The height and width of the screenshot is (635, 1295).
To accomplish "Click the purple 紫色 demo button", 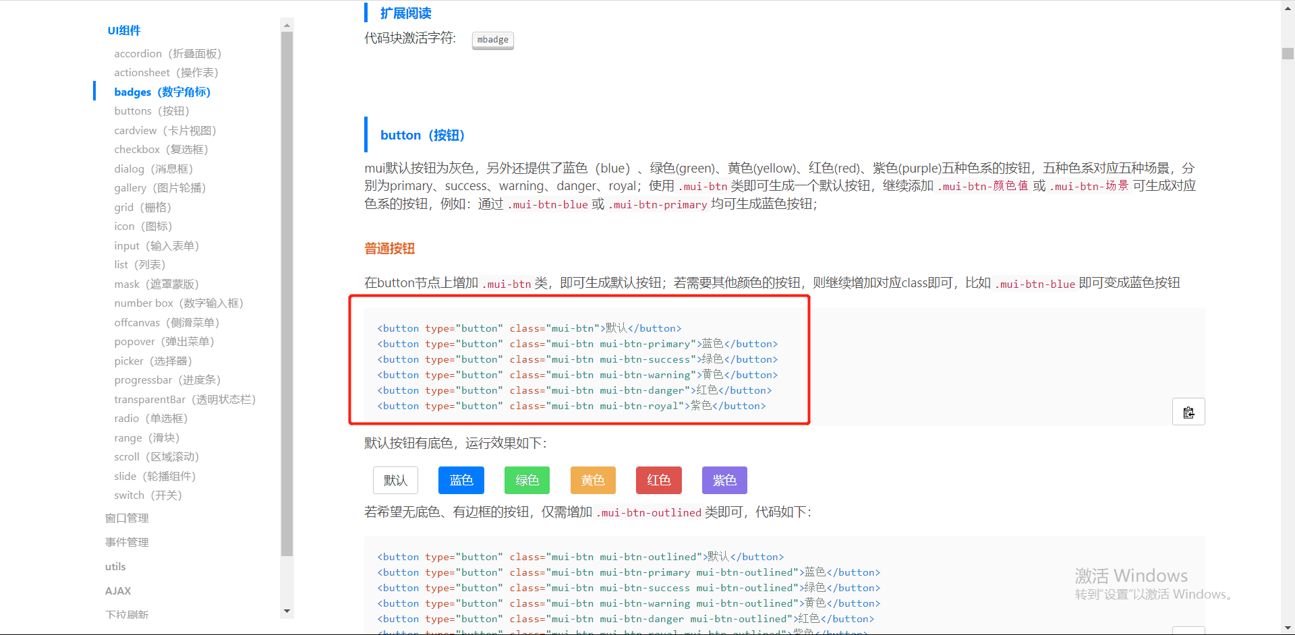I will 724,480.
